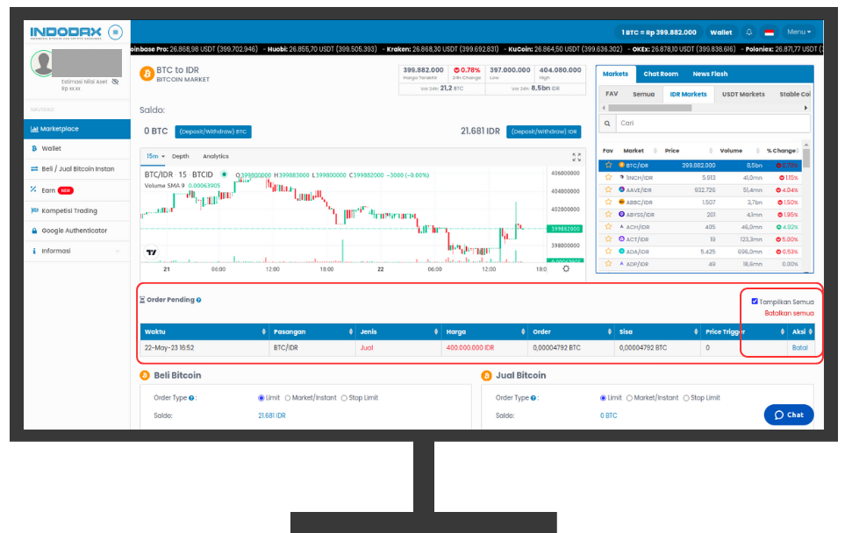Select the FAV markets tab

pos(612,94)
